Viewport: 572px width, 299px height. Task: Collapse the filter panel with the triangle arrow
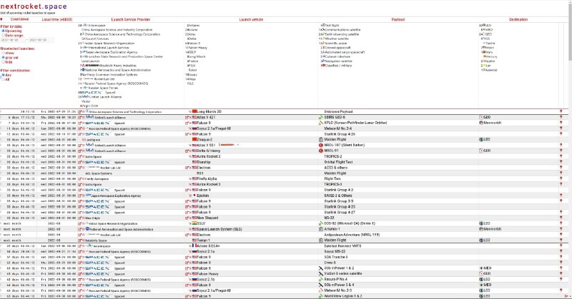click(2, 19)
